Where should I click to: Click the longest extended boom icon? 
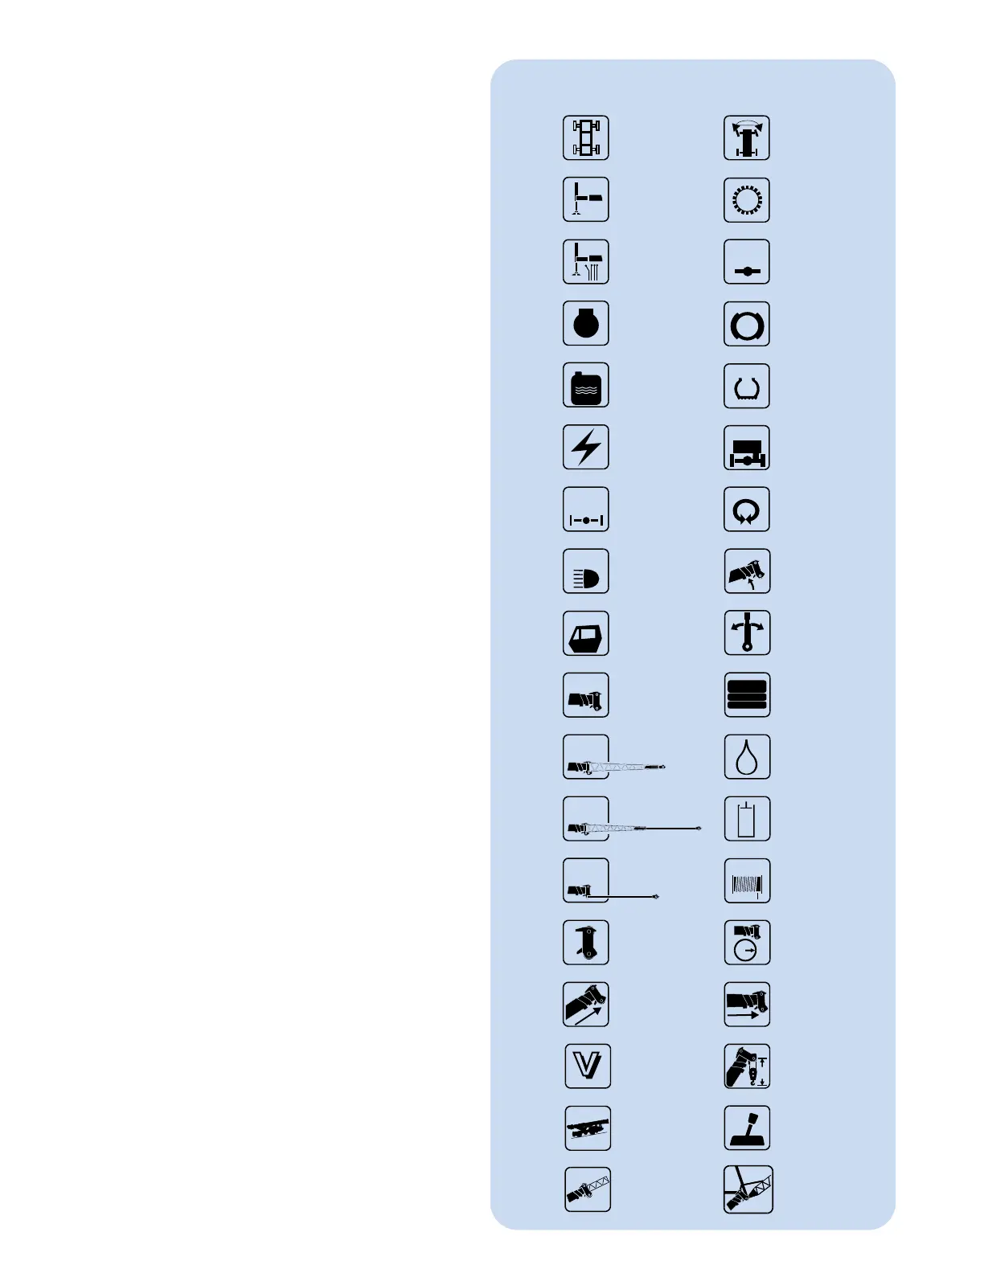[632, 819]
